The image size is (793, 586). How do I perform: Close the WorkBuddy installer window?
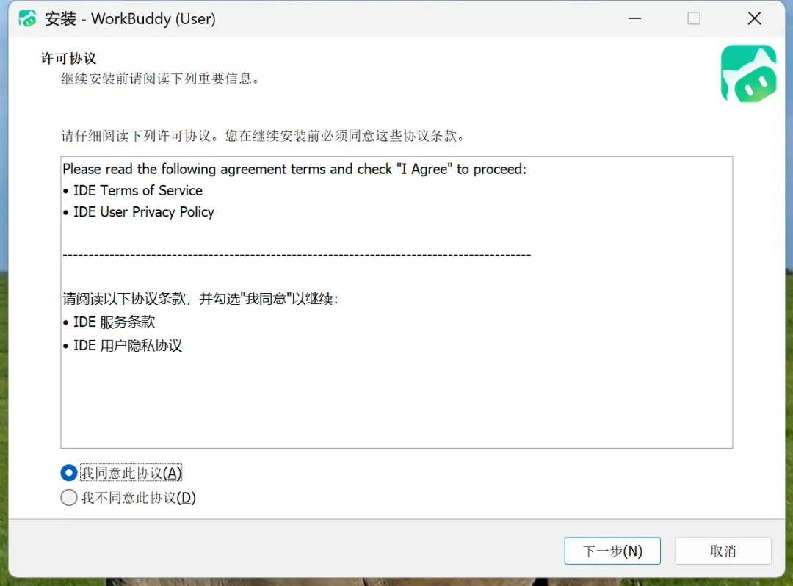(x=754, y=18)
